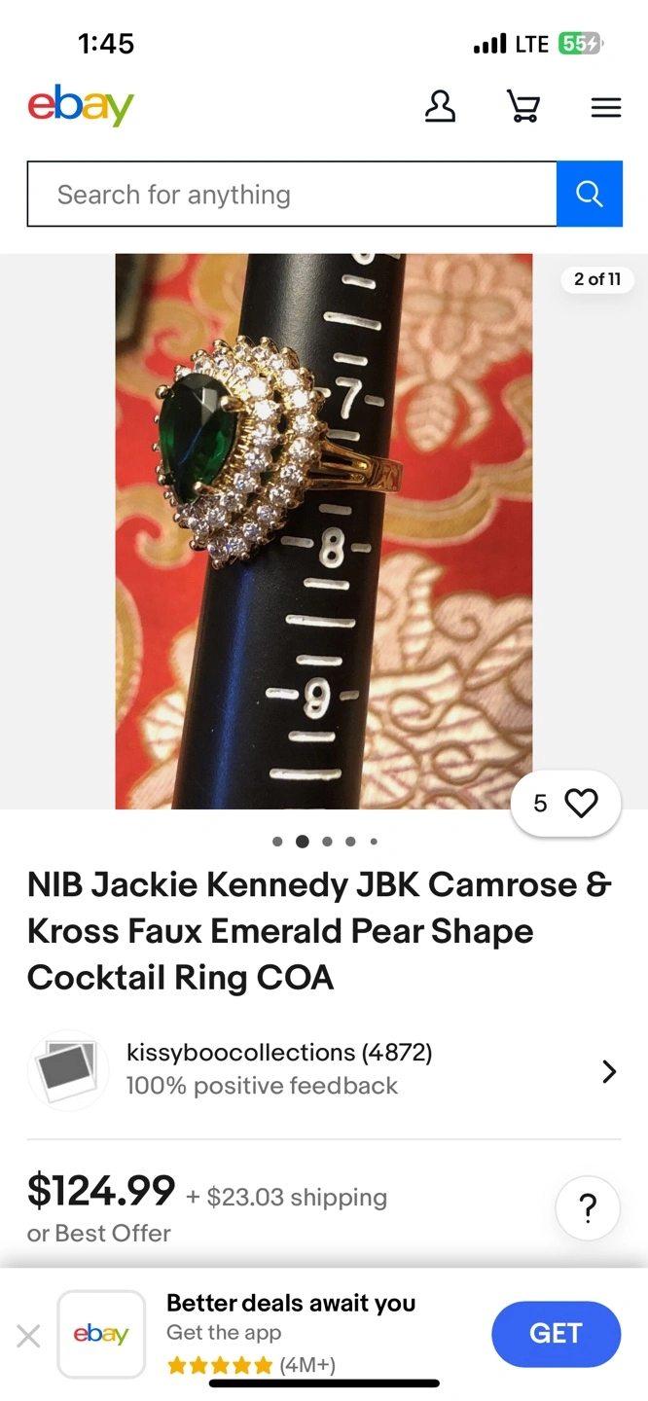648x1401 pixels.
Task: Dismiss the app banner with X
Action: [x=29, y=1336]
